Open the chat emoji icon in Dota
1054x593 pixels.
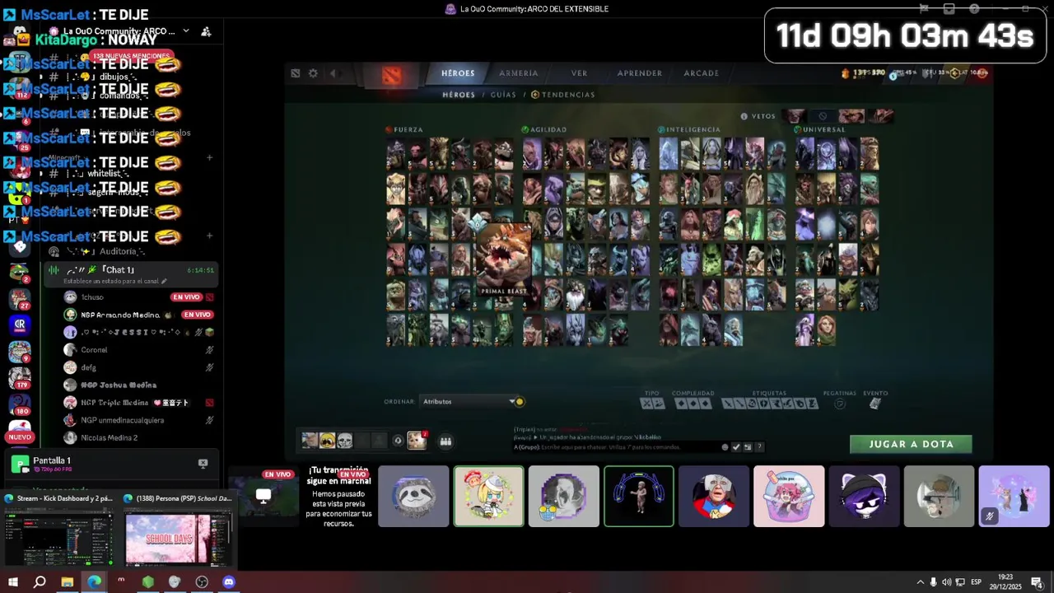pos(725,447)
